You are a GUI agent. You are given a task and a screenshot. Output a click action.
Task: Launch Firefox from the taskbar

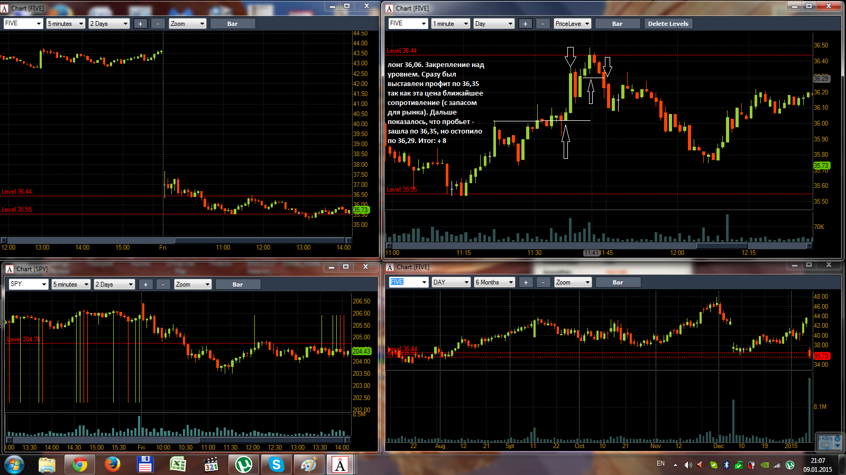(113, 465)
